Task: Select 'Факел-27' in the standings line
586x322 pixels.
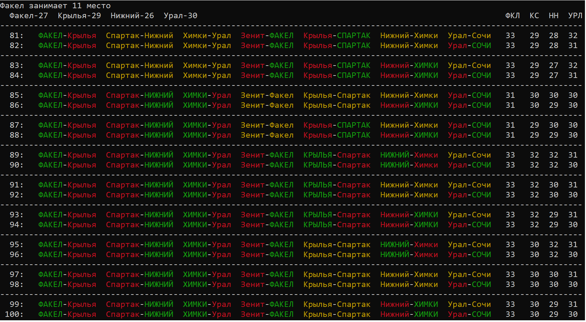Action: (29, 16)
